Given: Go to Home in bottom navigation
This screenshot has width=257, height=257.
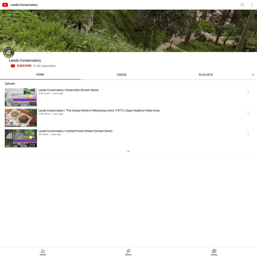Looking at the screenshot, I should [43, 252].
